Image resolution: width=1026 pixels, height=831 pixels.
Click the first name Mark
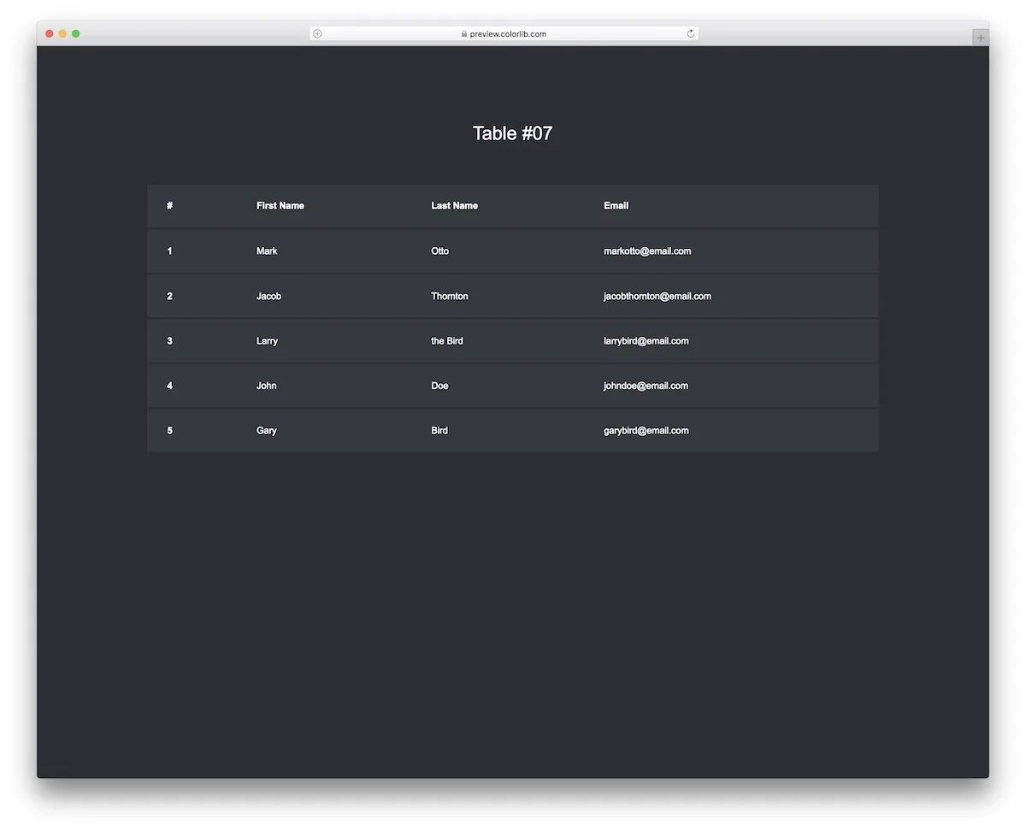tap(267, 251)
